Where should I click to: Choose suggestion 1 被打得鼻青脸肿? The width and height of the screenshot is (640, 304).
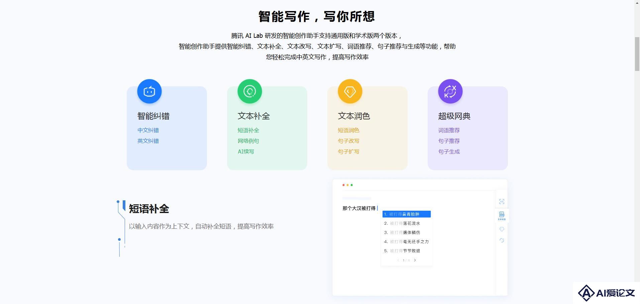coord(407,214)
